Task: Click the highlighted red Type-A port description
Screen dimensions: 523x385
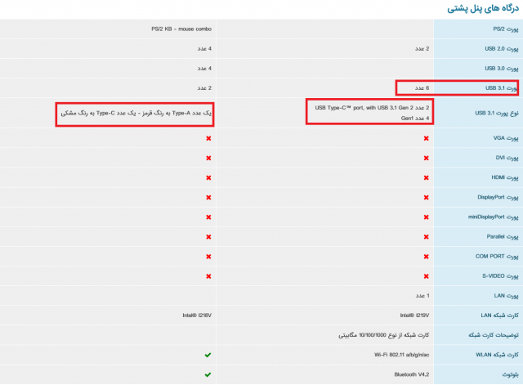Action: (x=136, y=112)
